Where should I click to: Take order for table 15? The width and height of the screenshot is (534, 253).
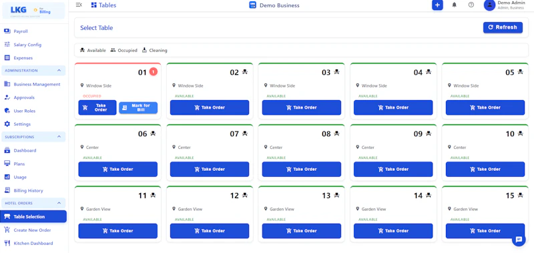[485, 231]
